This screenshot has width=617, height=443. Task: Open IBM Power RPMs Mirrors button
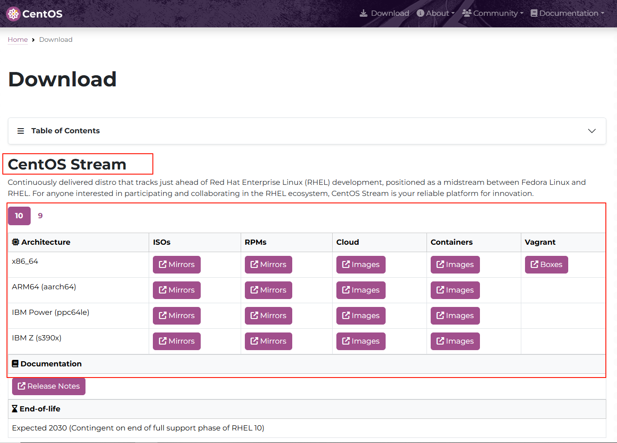(269, 316)
